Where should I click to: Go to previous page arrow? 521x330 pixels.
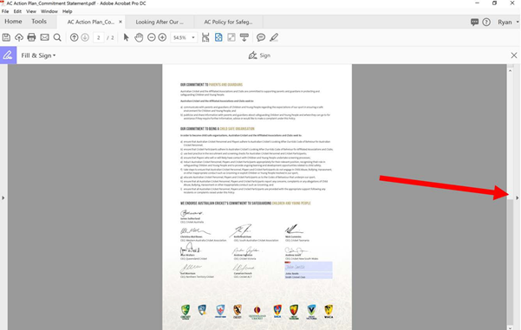click(x=74, y=37)
